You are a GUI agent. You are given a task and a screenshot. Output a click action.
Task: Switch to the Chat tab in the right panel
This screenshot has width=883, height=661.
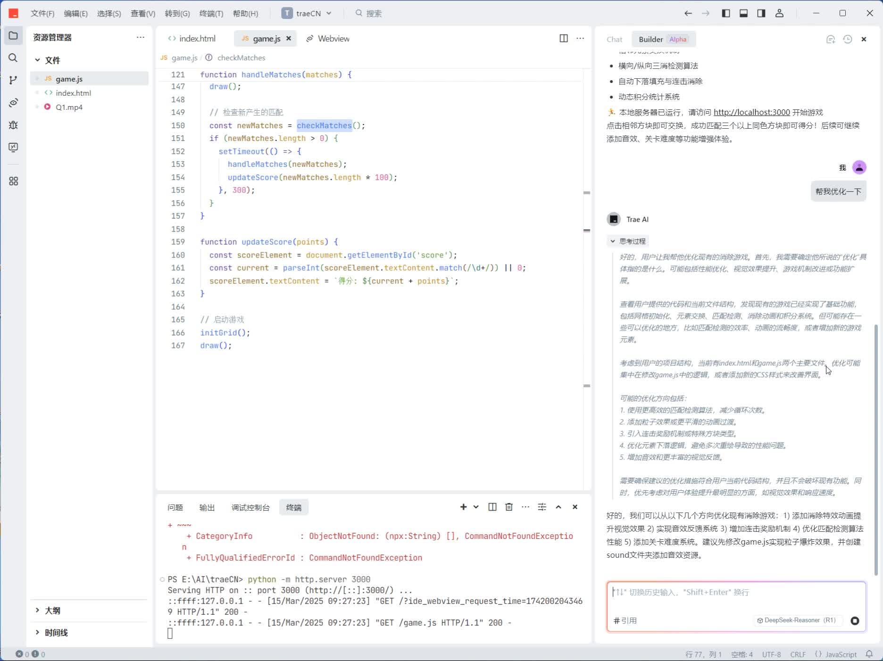(x=614, y=39)
